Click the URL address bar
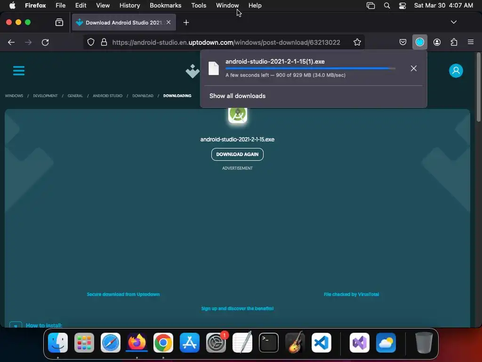 tap(226, 42)
